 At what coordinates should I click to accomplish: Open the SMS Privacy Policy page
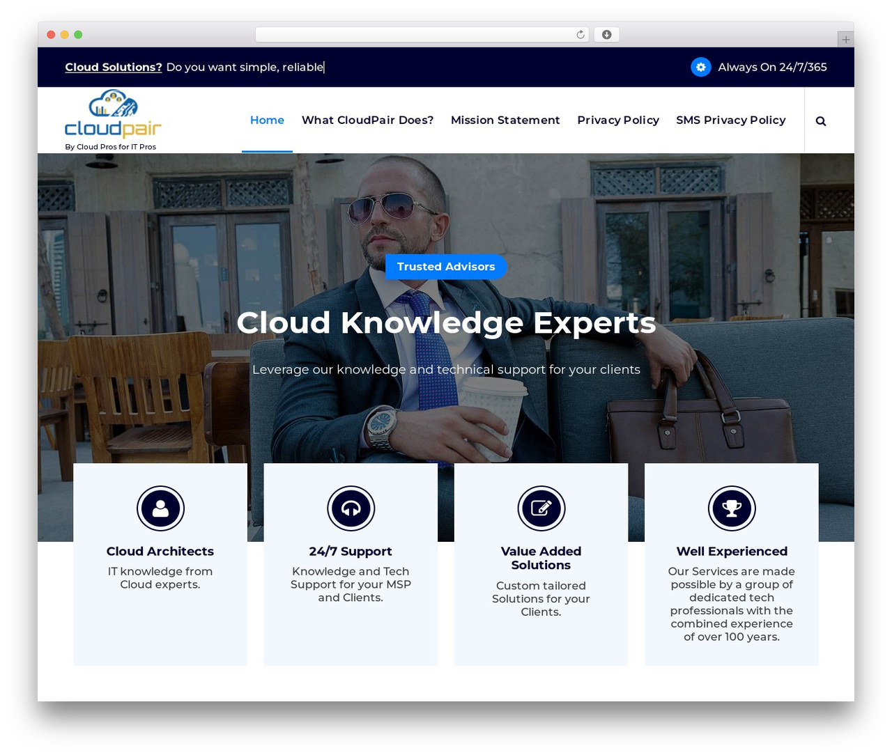click(730, 120)
